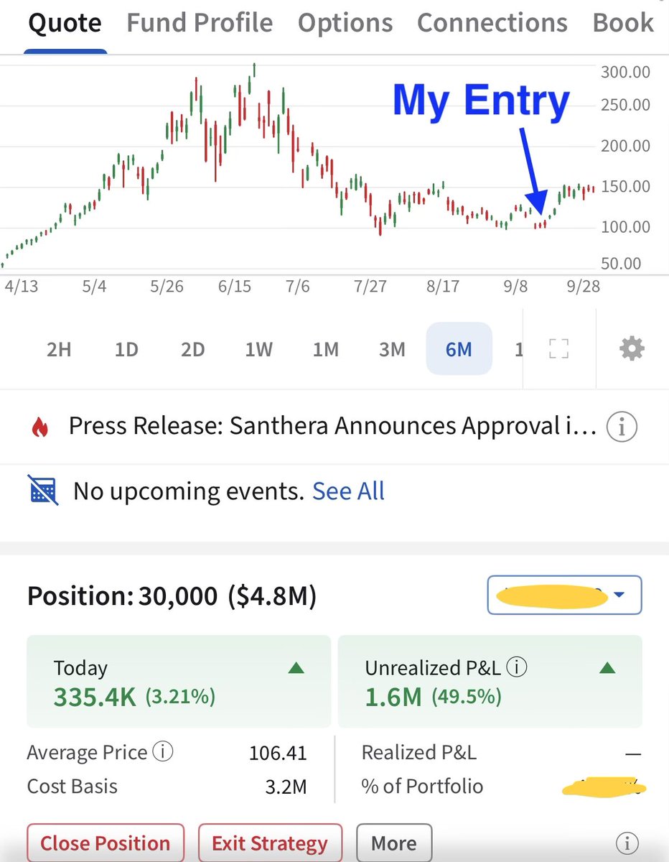The image size is (669, 862).
Task: Show info about Average Price
Action: [164, 753]
